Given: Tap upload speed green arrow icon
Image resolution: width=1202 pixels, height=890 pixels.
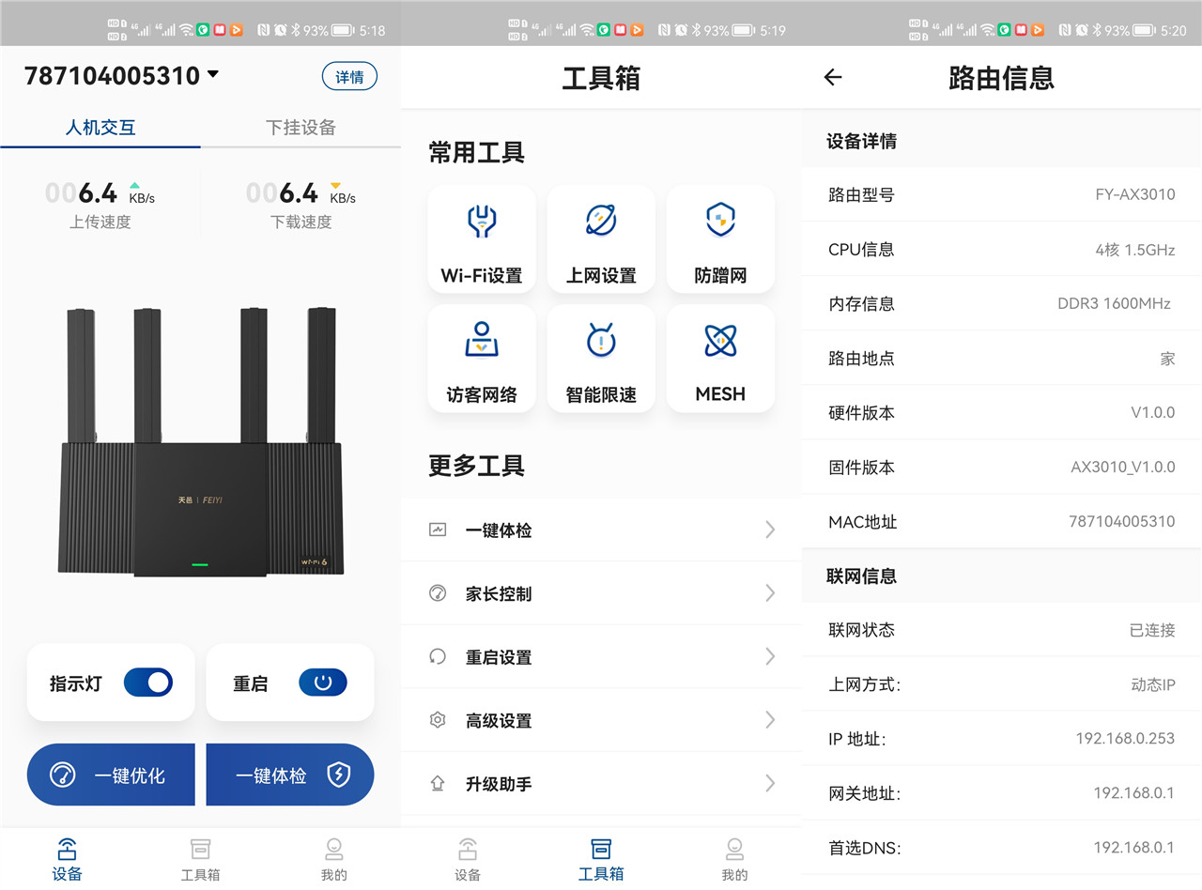Looking at the screenshot, I should coord(134,185).
